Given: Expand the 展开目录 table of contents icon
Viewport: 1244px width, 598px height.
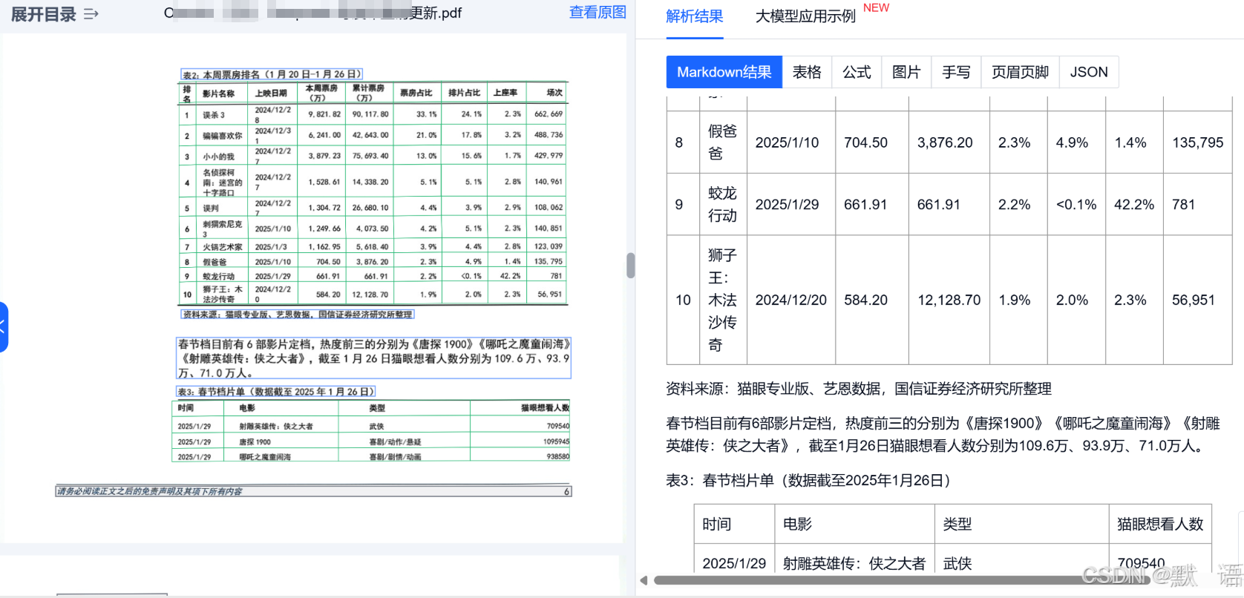Looking at the screenshot, I should coord(91,14).
